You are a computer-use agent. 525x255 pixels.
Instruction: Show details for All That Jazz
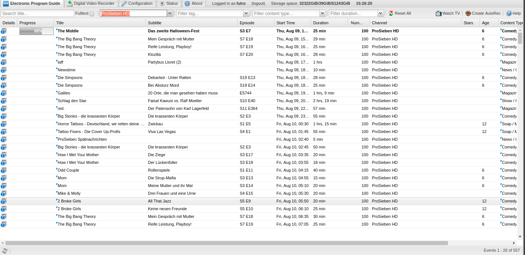coord(4,201)
